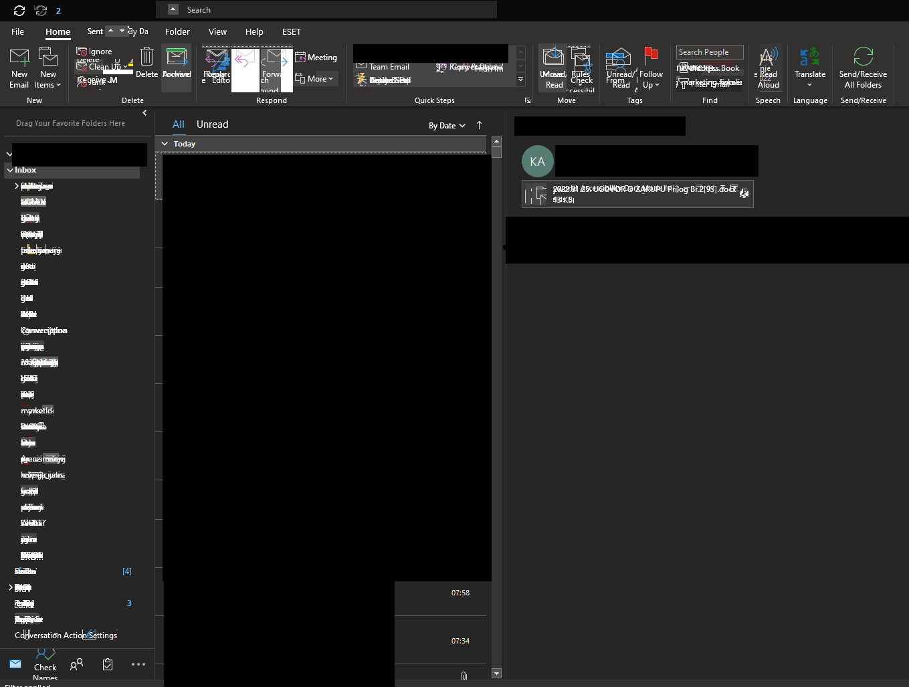Open the New Items dropdown

[x=47, y=68]
